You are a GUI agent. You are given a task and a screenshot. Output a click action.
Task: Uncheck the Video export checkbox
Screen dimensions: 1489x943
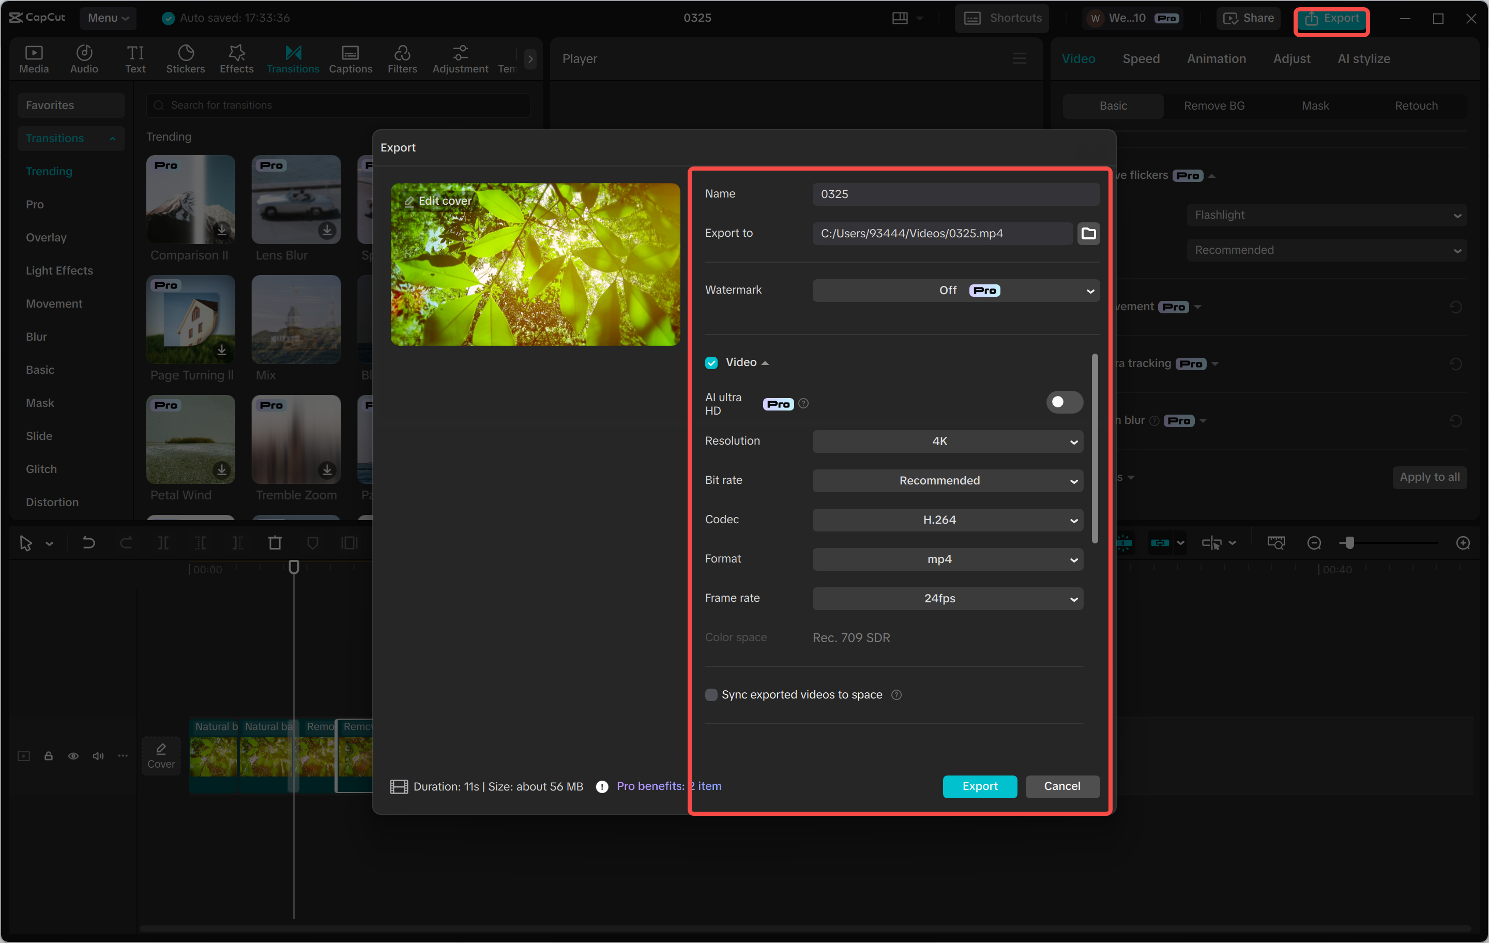(x=711, y=362)
